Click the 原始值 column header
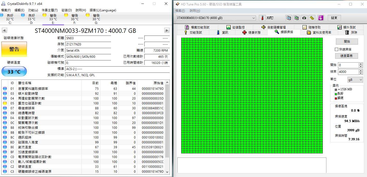The height and width of the screenshot is (177, 367). tap(151, 83)
